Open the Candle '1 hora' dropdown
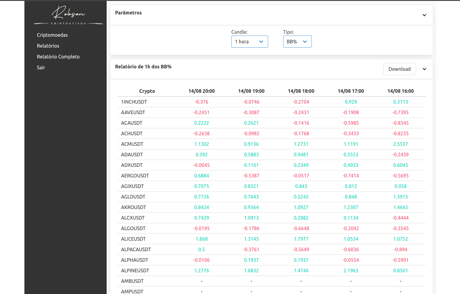Viewport: 460px width, 294px height. (x=249, y=42)
